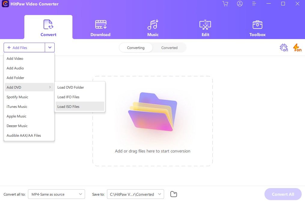This screenshot has width=305, height=201.
Task: Choose iTunes Music from menu
Action: [x=29, y=107]
